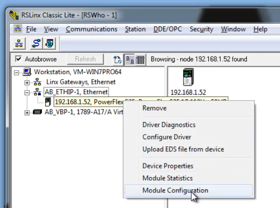Collapse the AB_ETHIP-1, Ethernet node
The height and width of the screenshot is (208, 280).
click(27, 92)
